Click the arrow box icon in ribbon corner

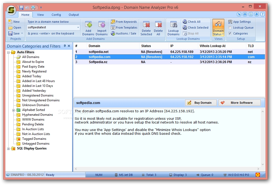(239, 14)
